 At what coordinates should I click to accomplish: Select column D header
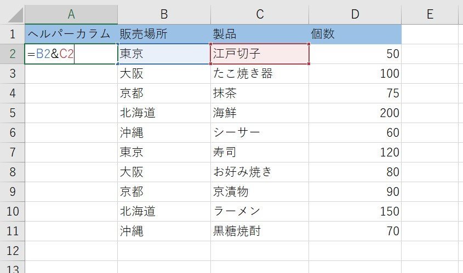(355, 14)
